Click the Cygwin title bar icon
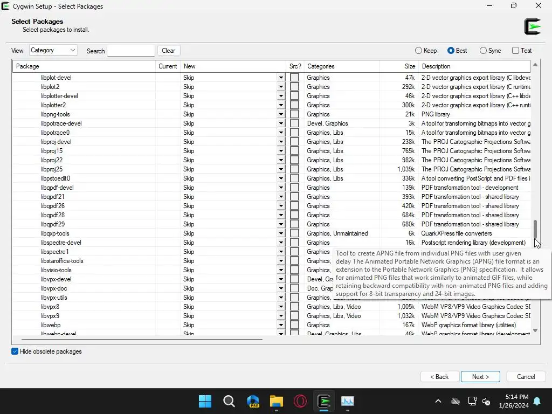The width and height of the screenshot is (552, 414). [x=5, y=6]
